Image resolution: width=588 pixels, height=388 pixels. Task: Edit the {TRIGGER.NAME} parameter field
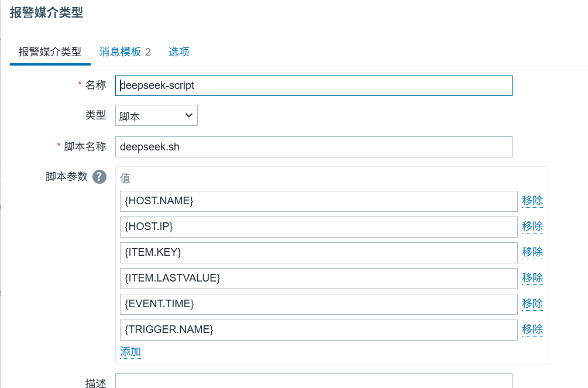tap(318, 330)
